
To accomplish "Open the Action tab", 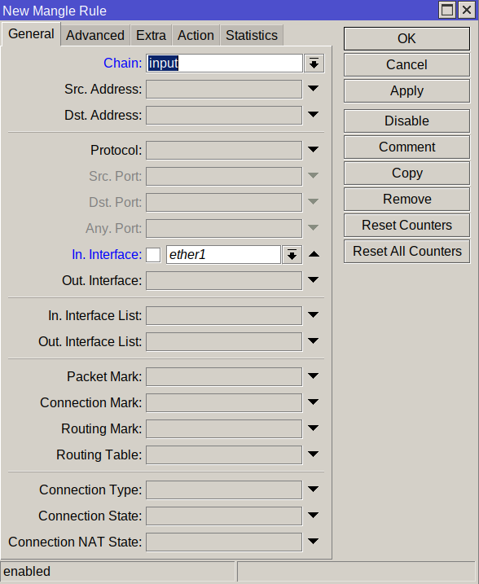I will (196, 35).
